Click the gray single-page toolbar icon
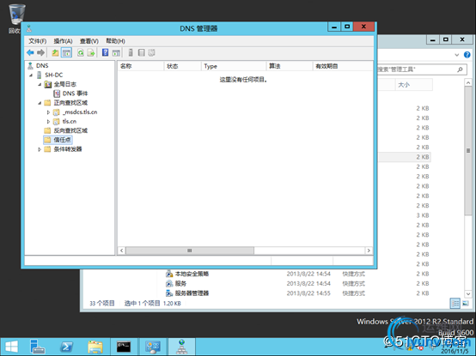The image size is (476, 356). pyautogui.click(x=141, y=52)
